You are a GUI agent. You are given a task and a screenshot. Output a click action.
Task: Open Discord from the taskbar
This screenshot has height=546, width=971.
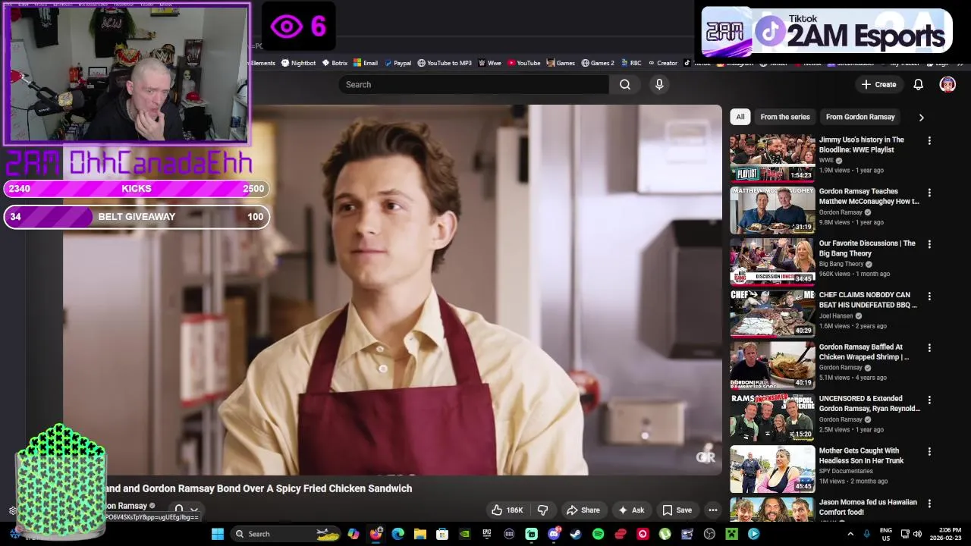point(554,534)
